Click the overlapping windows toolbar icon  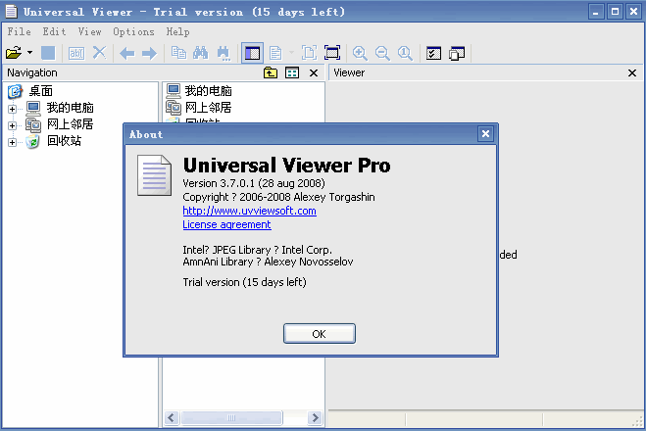tap(457, 53)
